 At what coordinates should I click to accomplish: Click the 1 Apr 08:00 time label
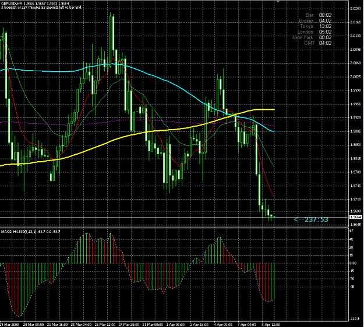pos(175,325)
